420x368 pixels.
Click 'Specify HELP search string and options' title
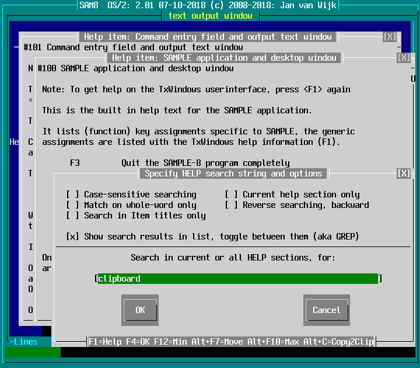tap(233, 173)
